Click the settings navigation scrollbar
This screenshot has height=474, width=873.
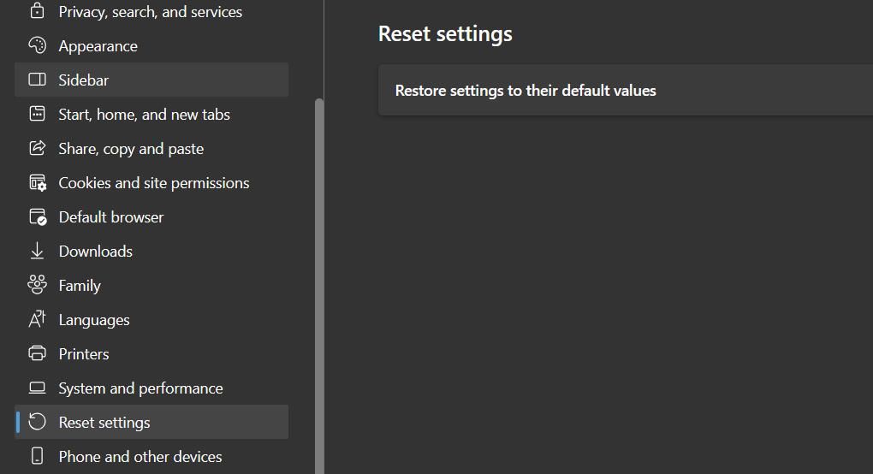319,282
